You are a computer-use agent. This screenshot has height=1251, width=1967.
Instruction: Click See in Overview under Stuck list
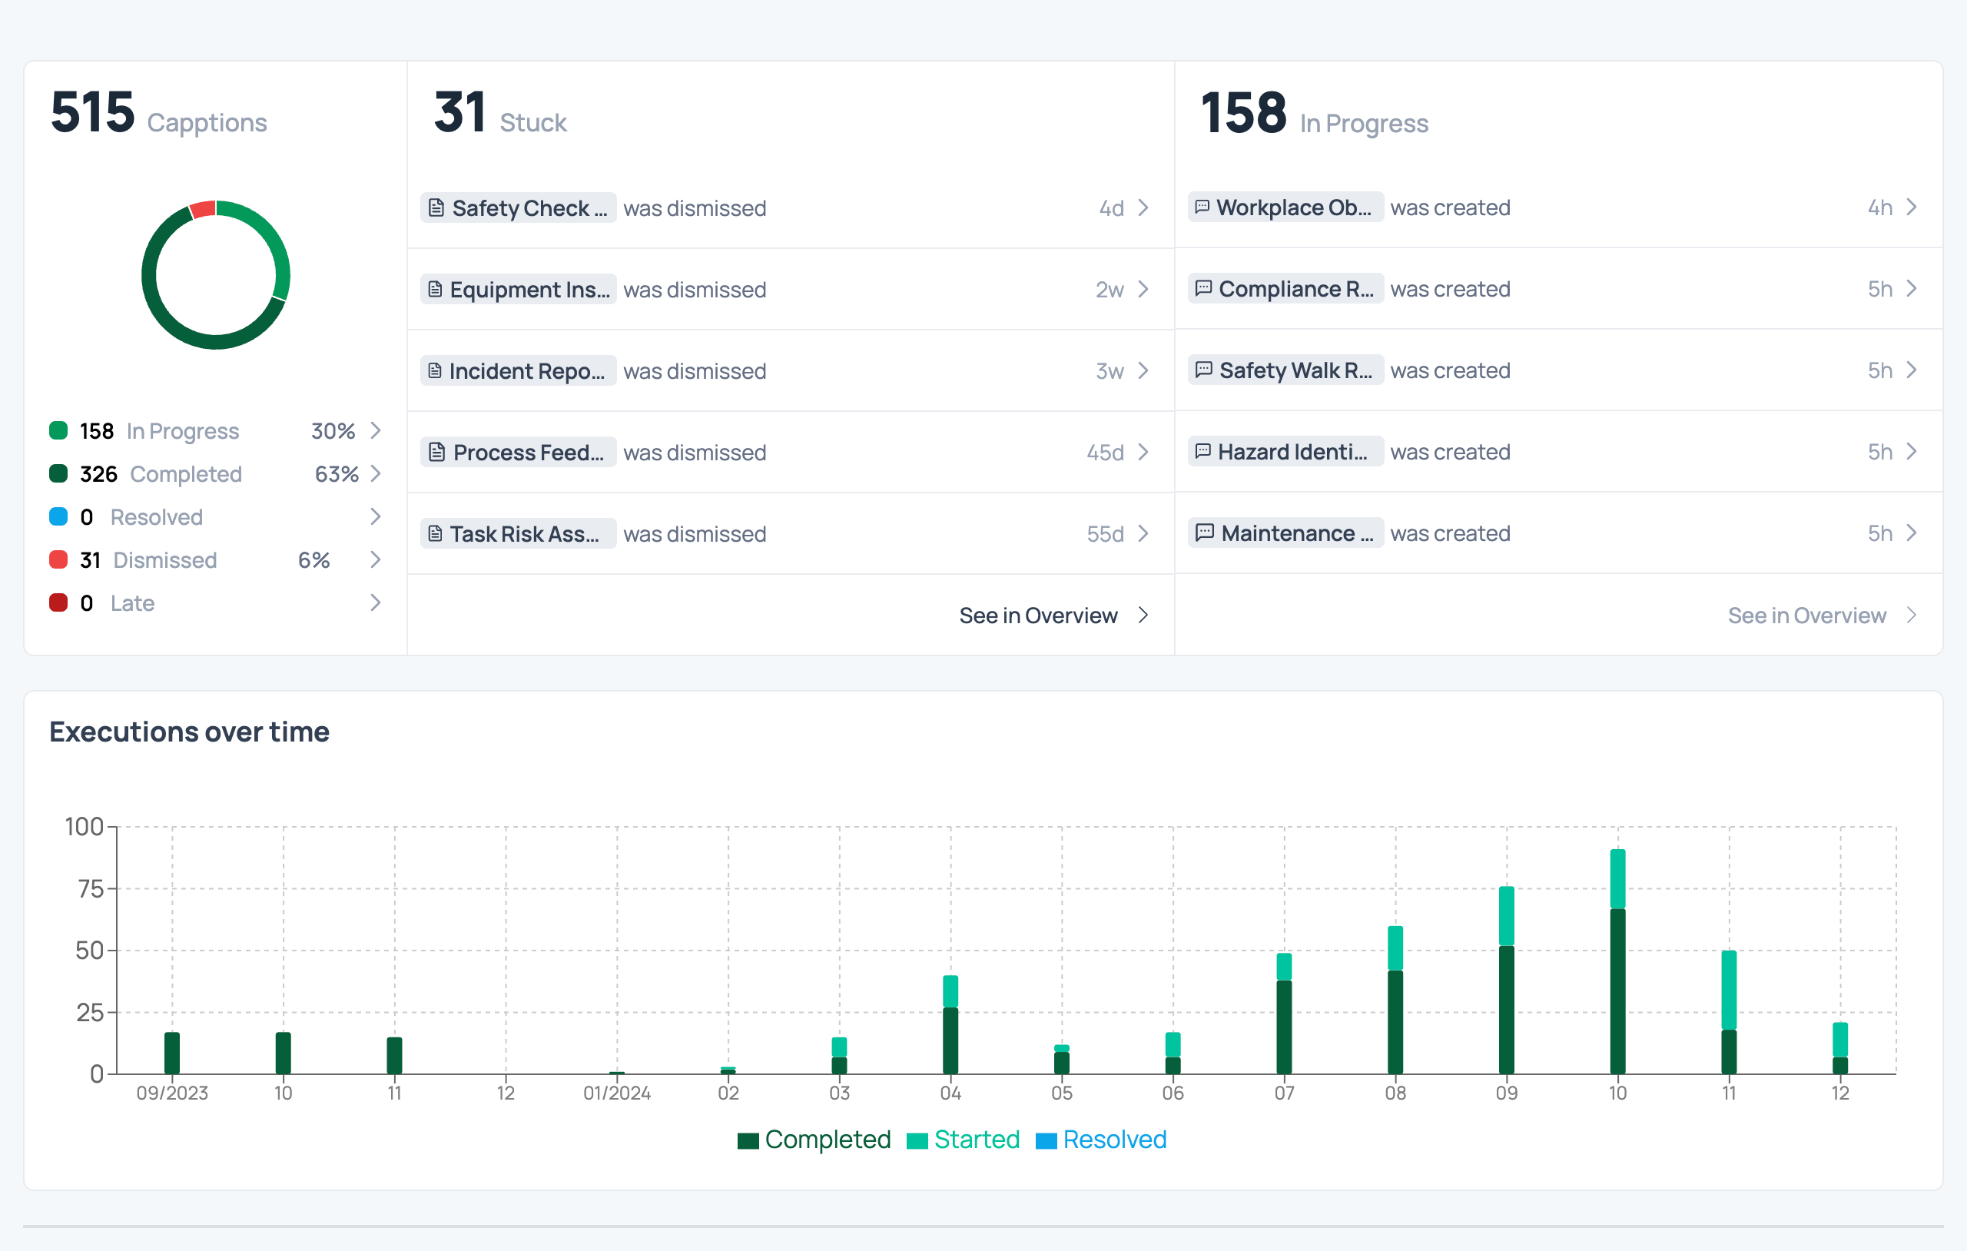(1053, 616)
